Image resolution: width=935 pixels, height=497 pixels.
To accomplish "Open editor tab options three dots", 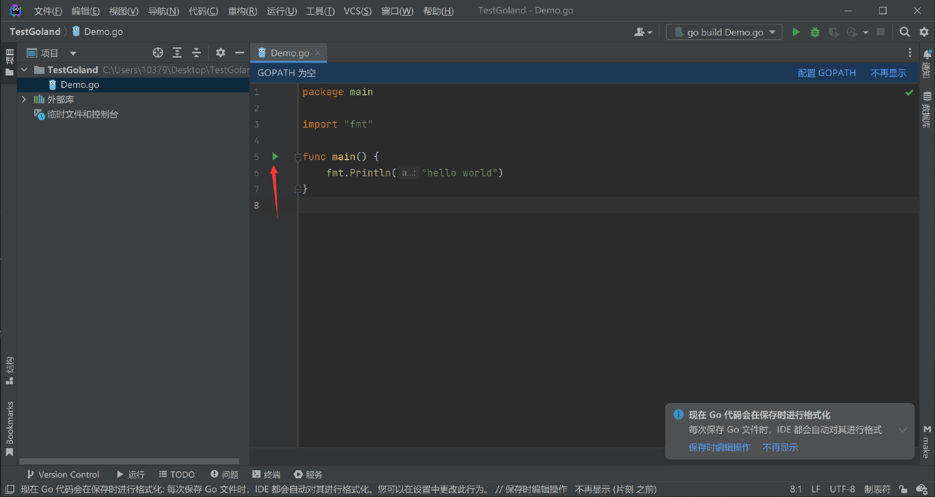I will click(910, 52).
